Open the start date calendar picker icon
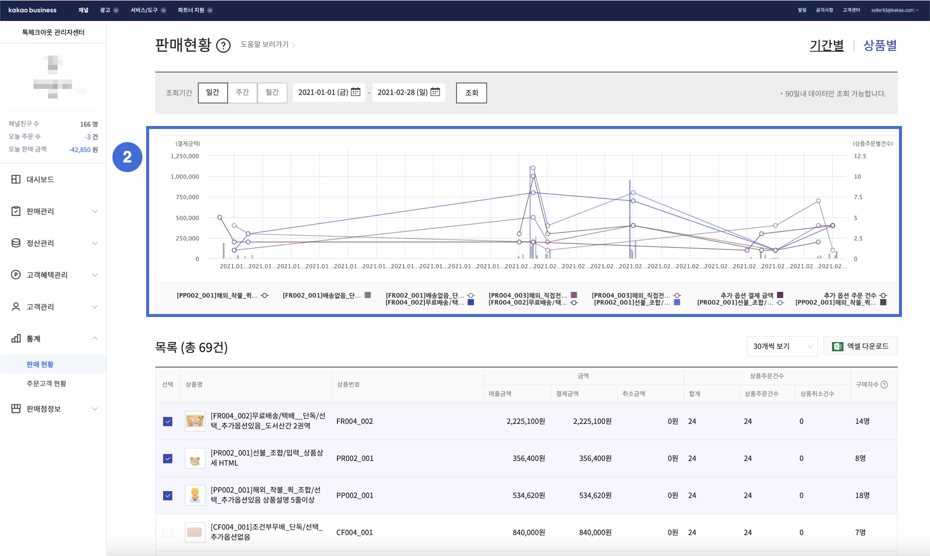The image size is (930, 556). point(355,92)
